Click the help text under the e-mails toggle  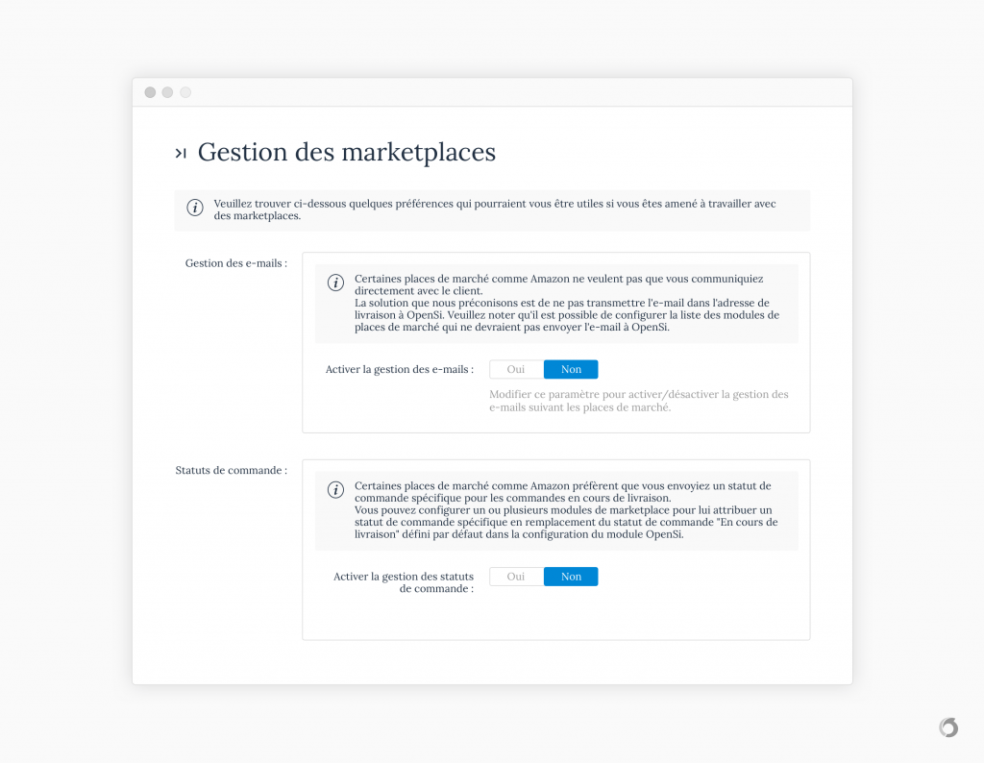[x=639, y=401]
